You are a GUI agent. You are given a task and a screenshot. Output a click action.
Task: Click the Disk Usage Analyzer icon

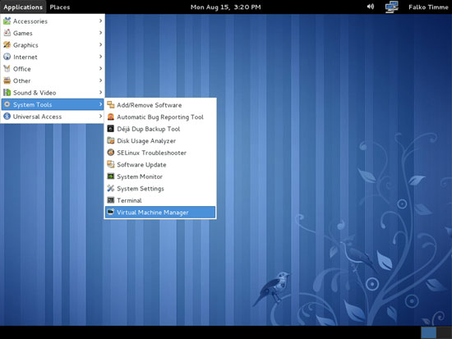click(111, 140)
